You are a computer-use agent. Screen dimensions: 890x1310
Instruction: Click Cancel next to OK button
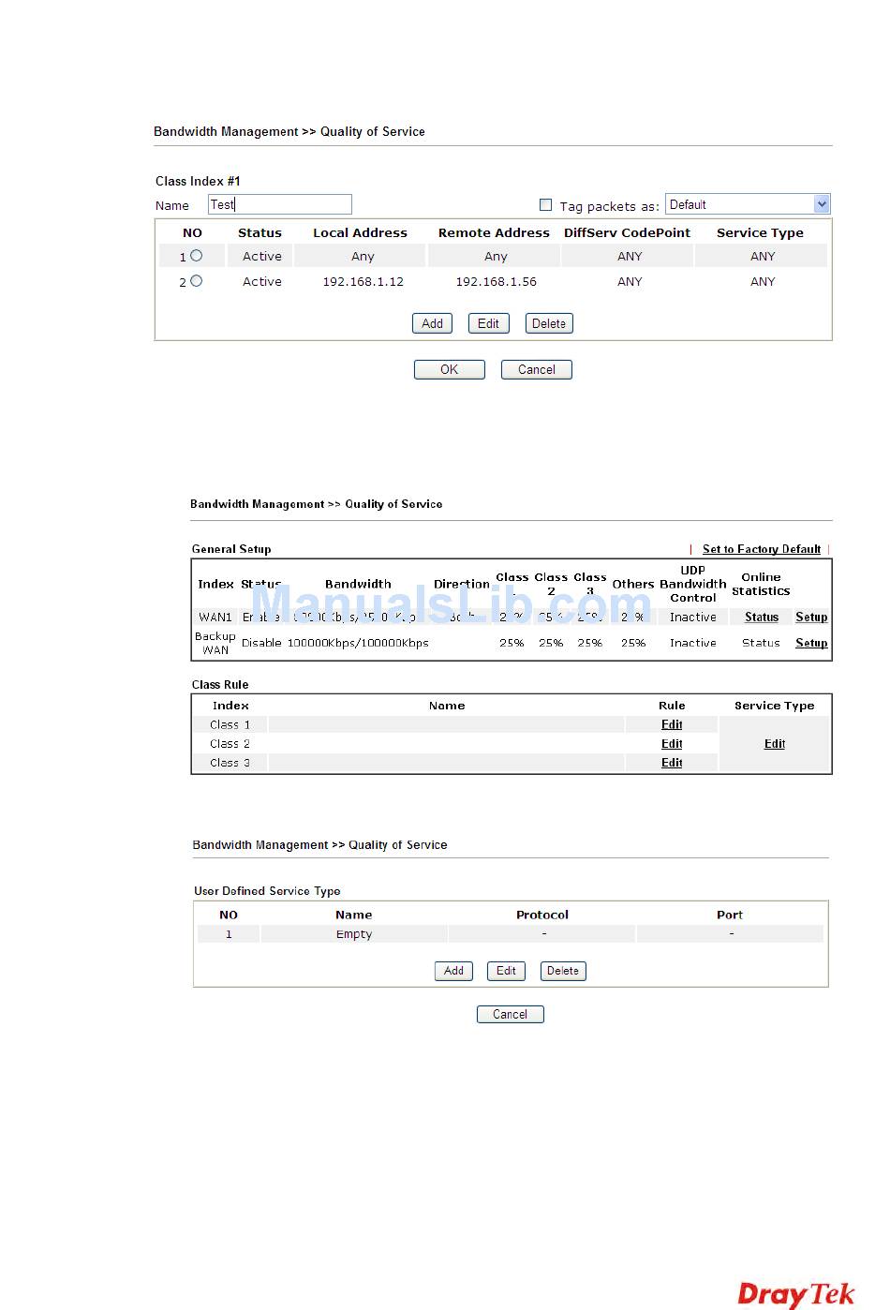(537, 369)
